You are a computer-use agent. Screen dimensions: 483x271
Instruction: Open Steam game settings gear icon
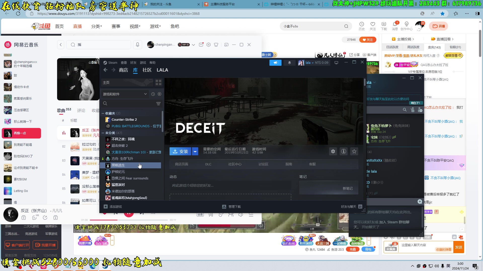point(333,151)
